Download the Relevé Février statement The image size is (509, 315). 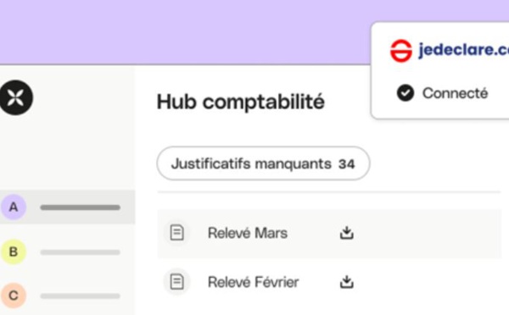tap(347, 282)
